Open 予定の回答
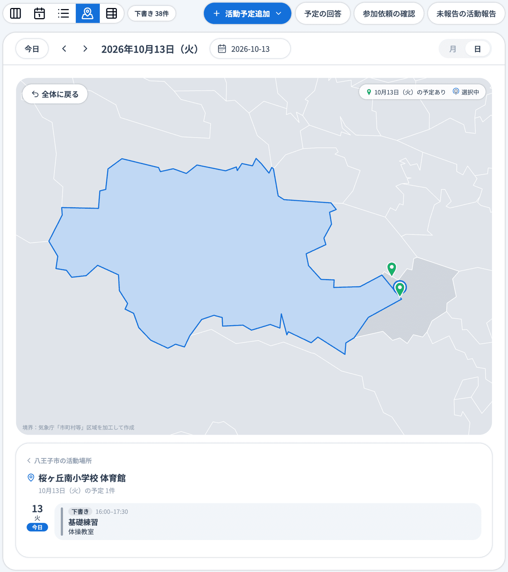This screenshot has height=572, width=508. pos(323,13)
